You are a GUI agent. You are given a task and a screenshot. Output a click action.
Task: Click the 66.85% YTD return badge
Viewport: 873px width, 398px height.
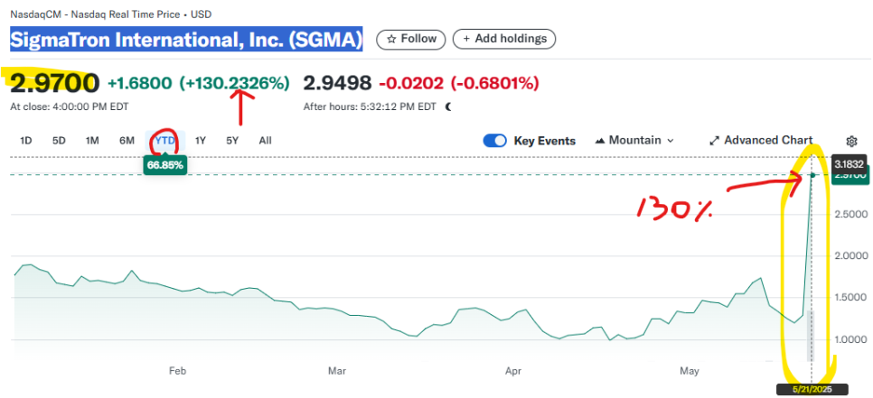pyautogui.click(x=164, y=165)
